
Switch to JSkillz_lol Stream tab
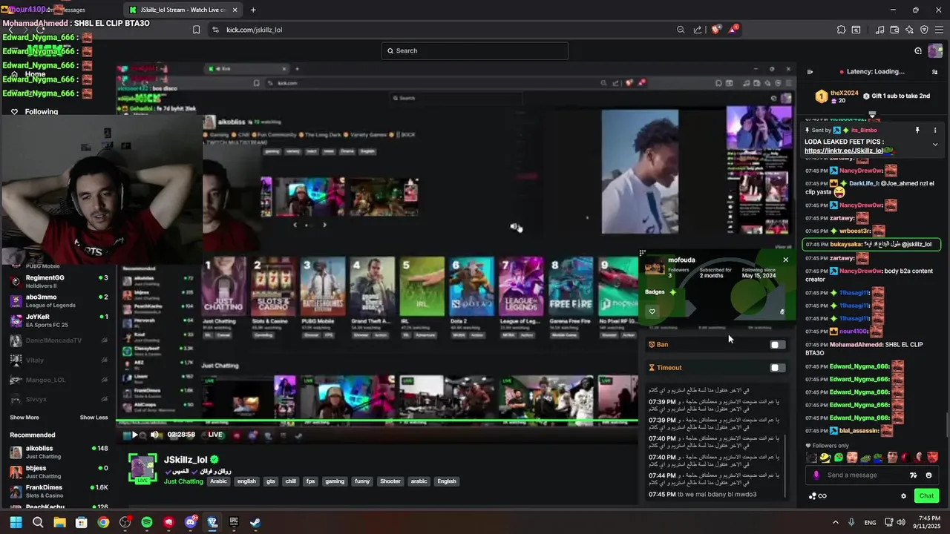(x=183, y=10)
